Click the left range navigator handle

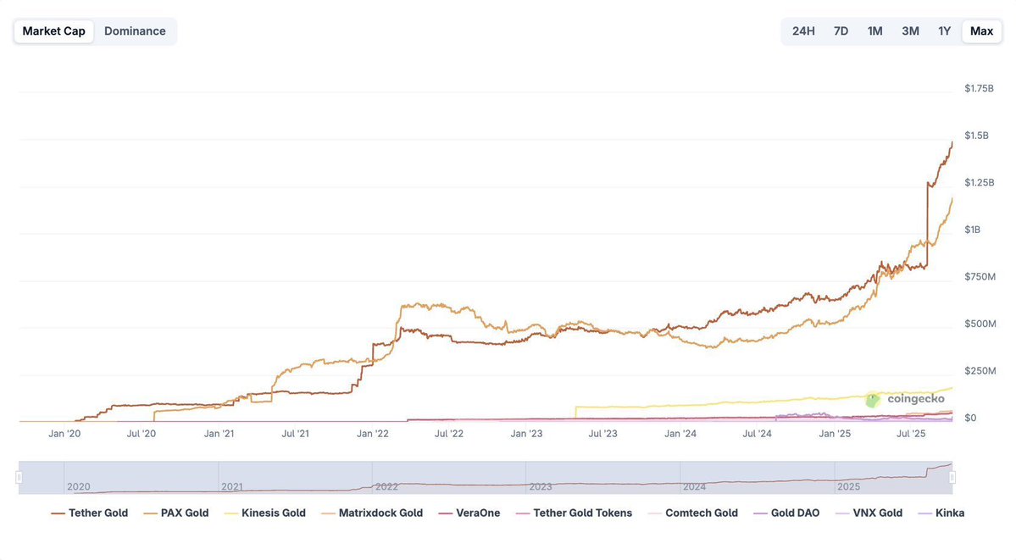point(19,478)
